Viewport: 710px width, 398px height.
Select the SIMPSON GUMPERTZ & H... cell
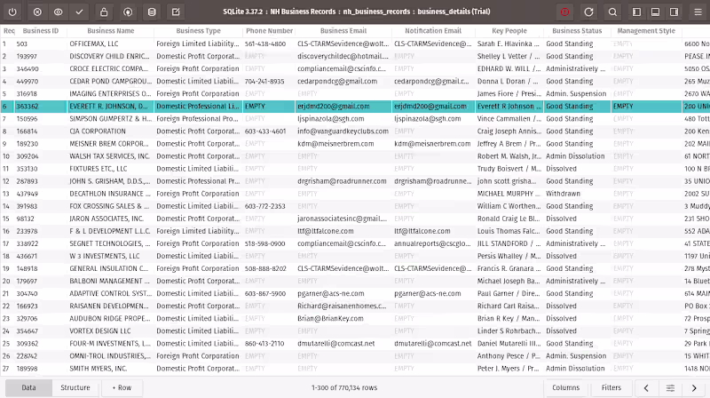pos(110,119)
